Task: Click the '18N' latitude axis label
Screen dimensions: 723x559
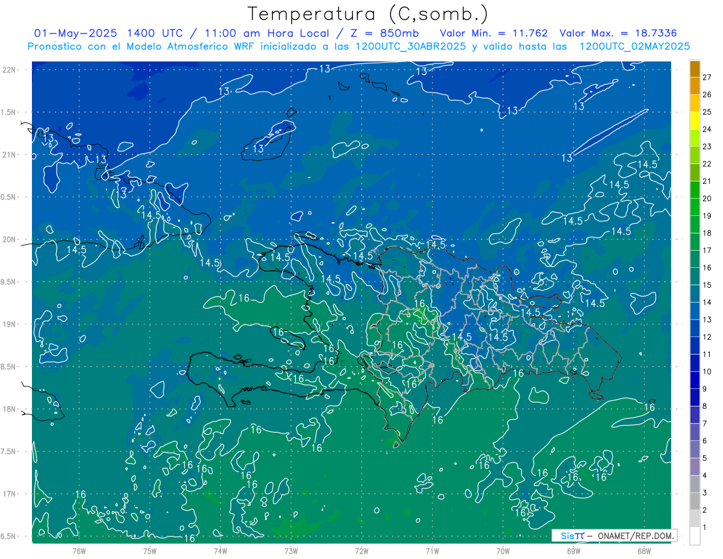Action: tap(10, 409)
